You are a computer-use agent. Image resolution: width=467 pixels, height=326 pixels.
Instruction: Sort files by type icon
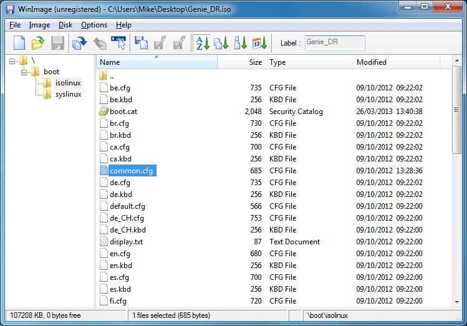[221, 43]
